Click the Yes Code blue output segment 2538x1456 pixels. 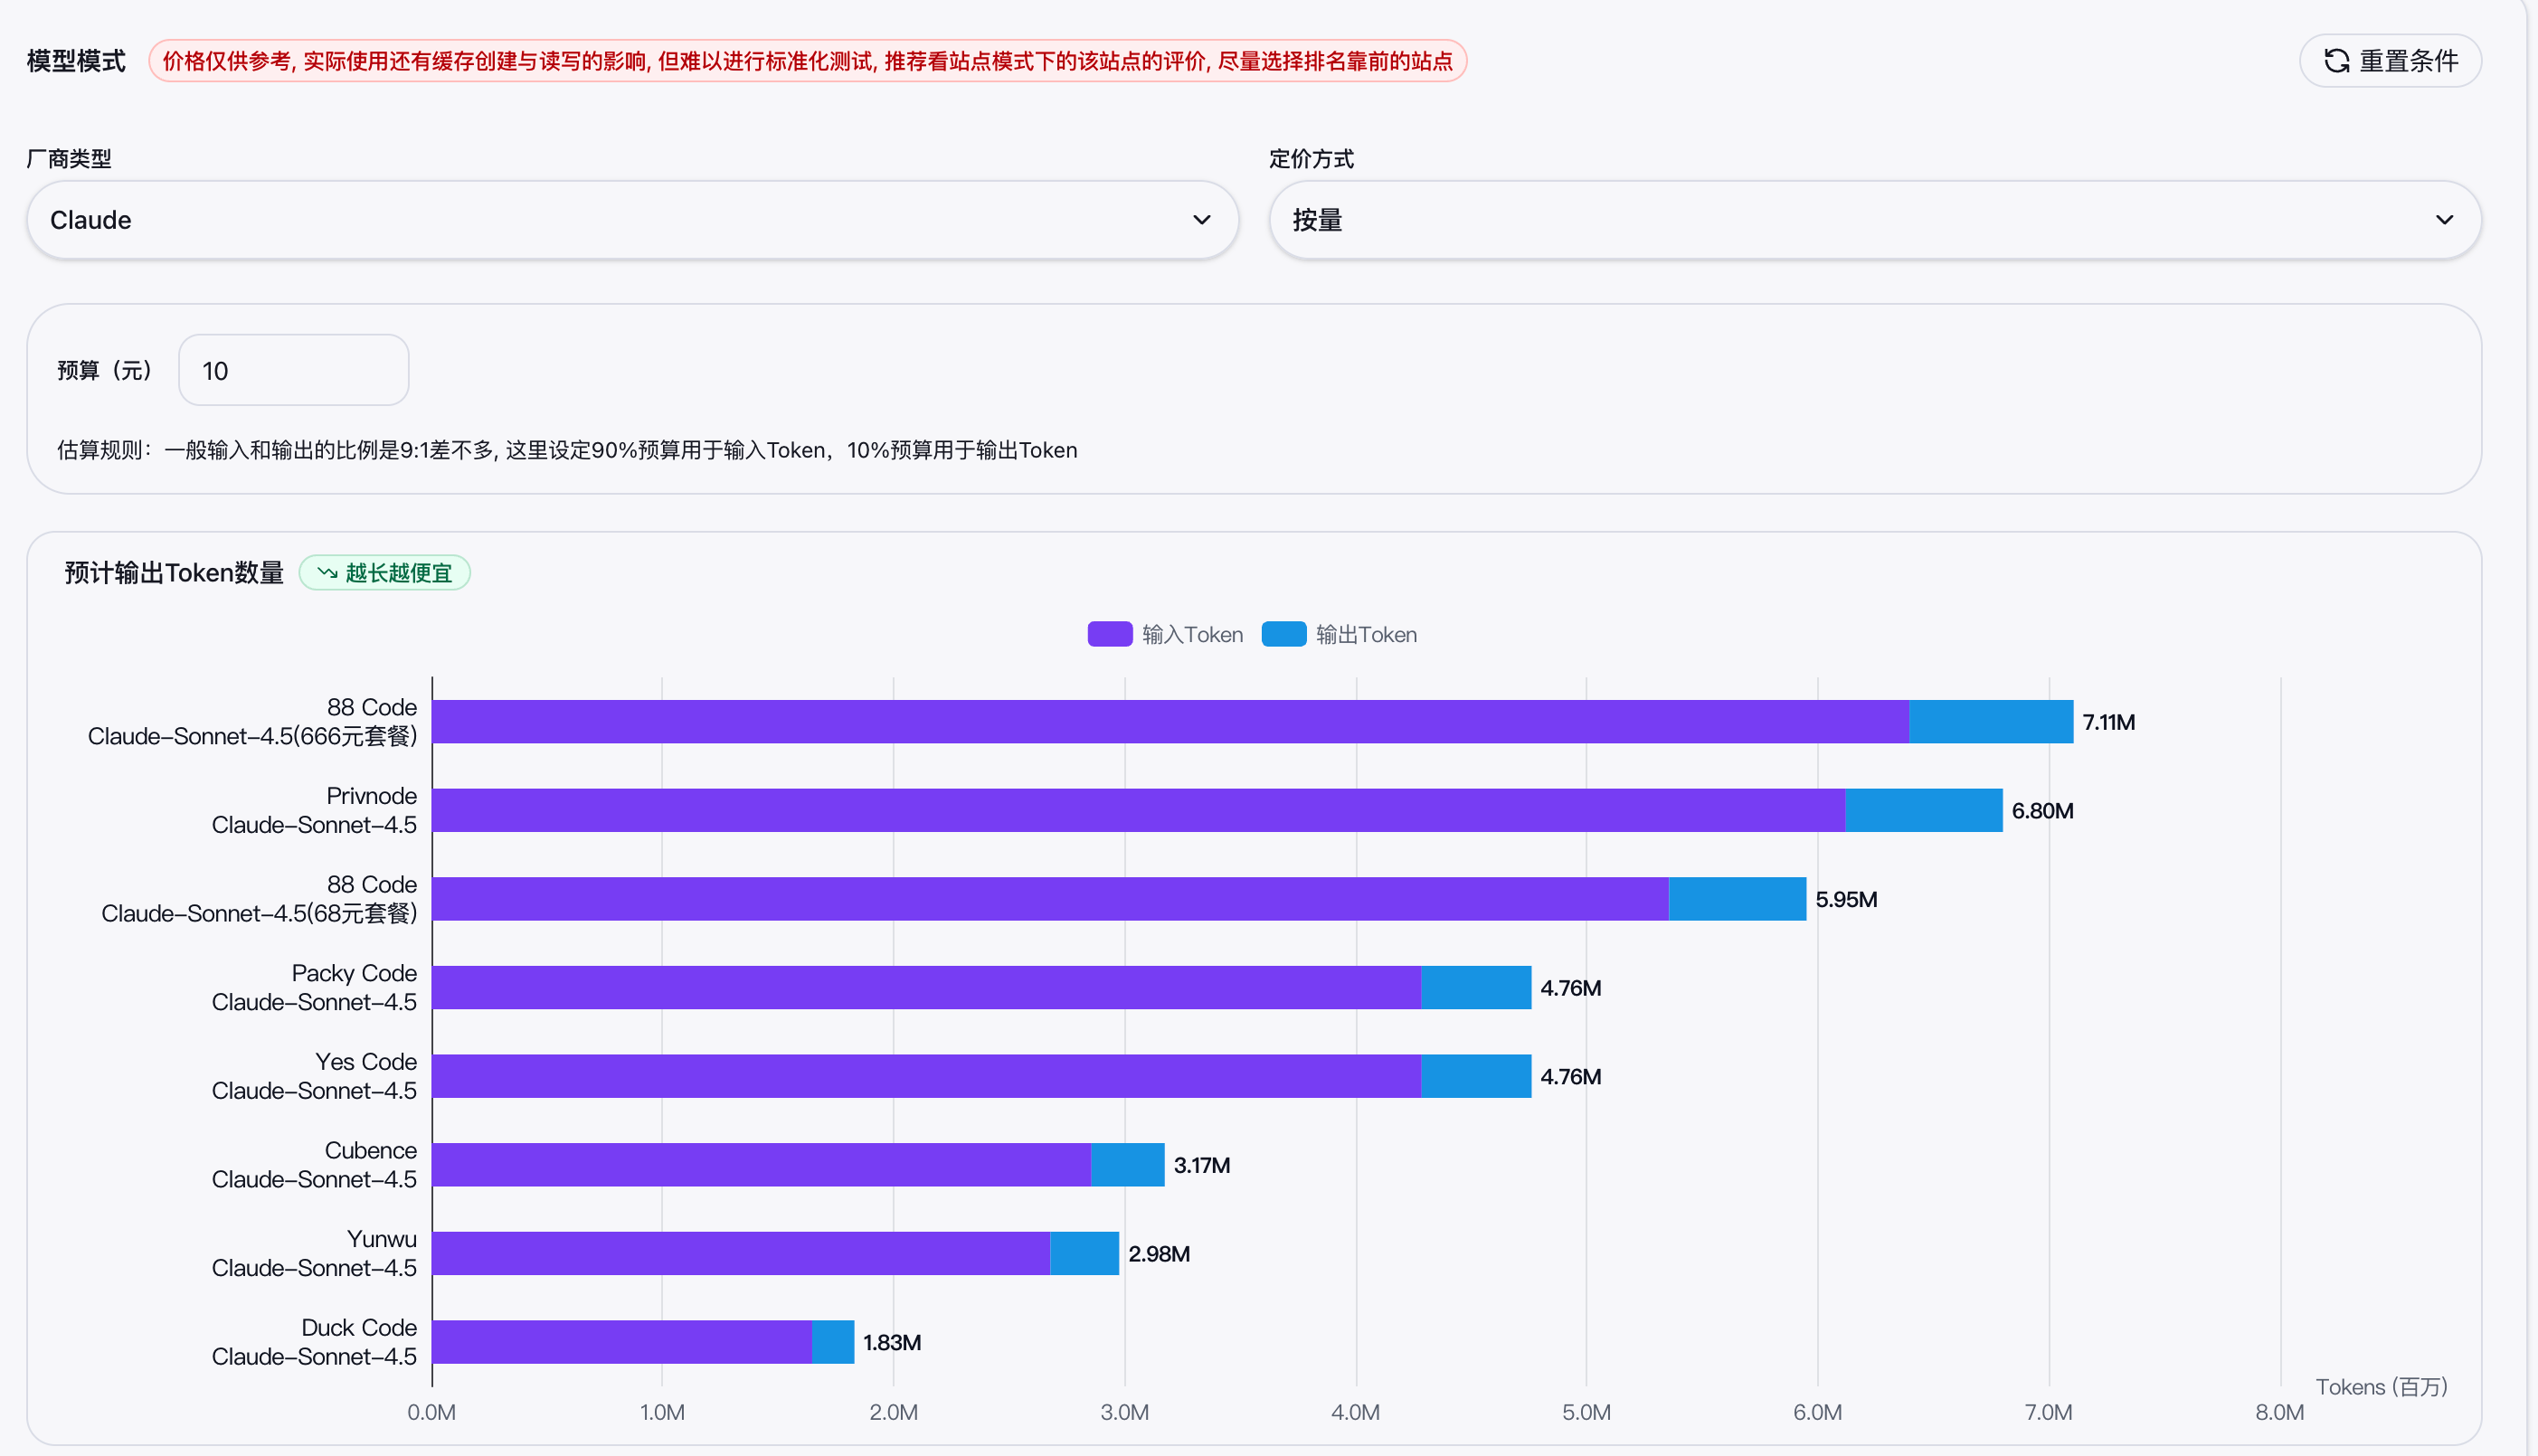tap(1475, 1076)
